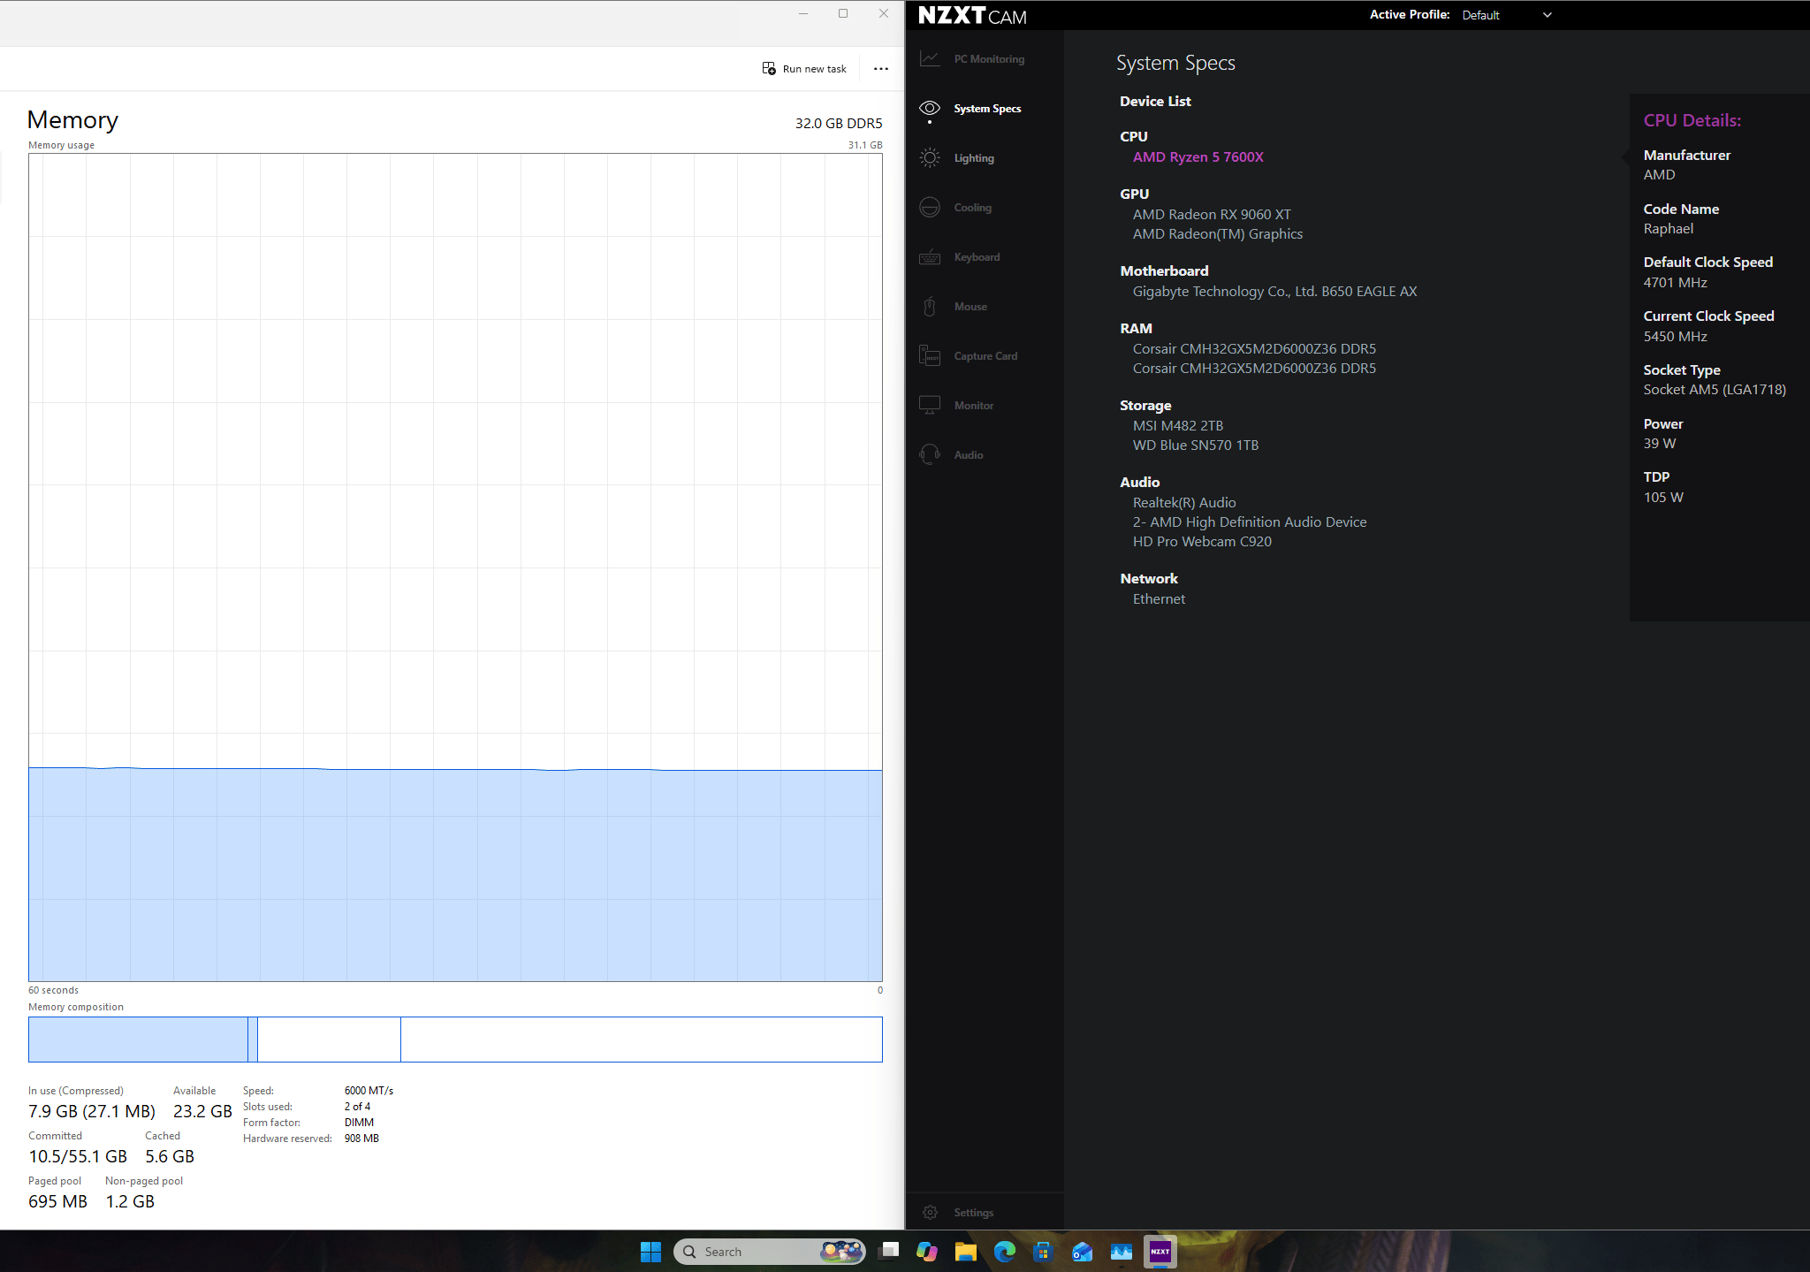Viewport: 1810px width, 1272px height.
Task: Click the Available value 23.2 GB
Action: (202, 1111)
